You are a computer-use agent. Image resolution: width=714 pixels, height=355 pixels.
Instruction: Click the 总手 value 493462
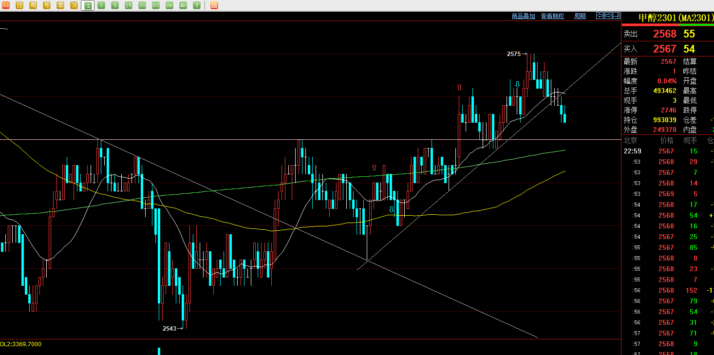[x=665, y=91]
